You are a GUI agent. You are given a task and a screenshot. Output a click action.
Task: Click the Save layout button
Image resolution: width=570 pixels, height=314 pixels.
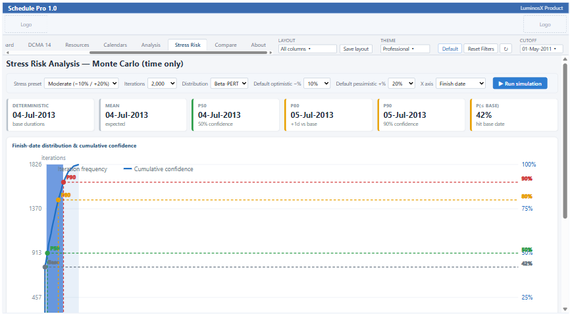click(356, 49)
